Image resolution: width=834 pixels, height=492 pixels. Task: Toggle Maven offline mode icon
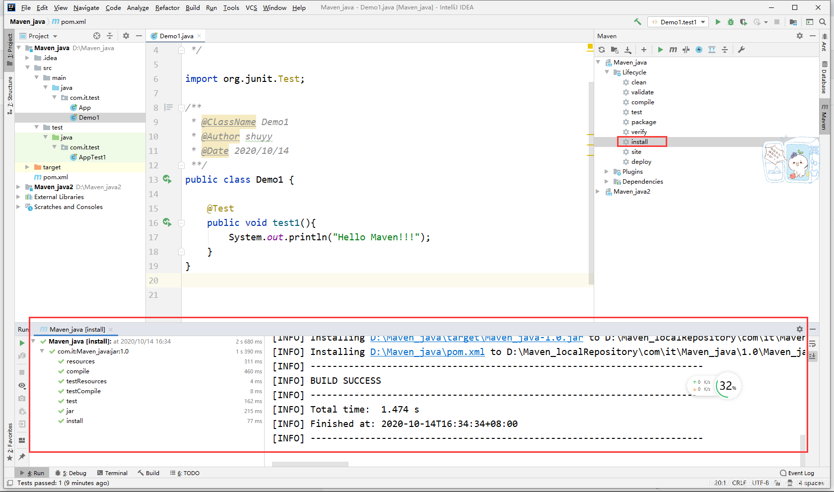pyautogui.click(x=686, y=50)
